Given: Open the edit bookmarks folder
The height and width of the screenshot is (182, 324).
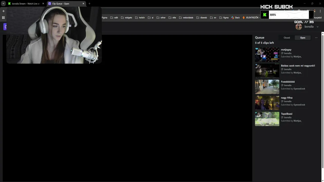Looking at the screenshot, I should 114,18.
